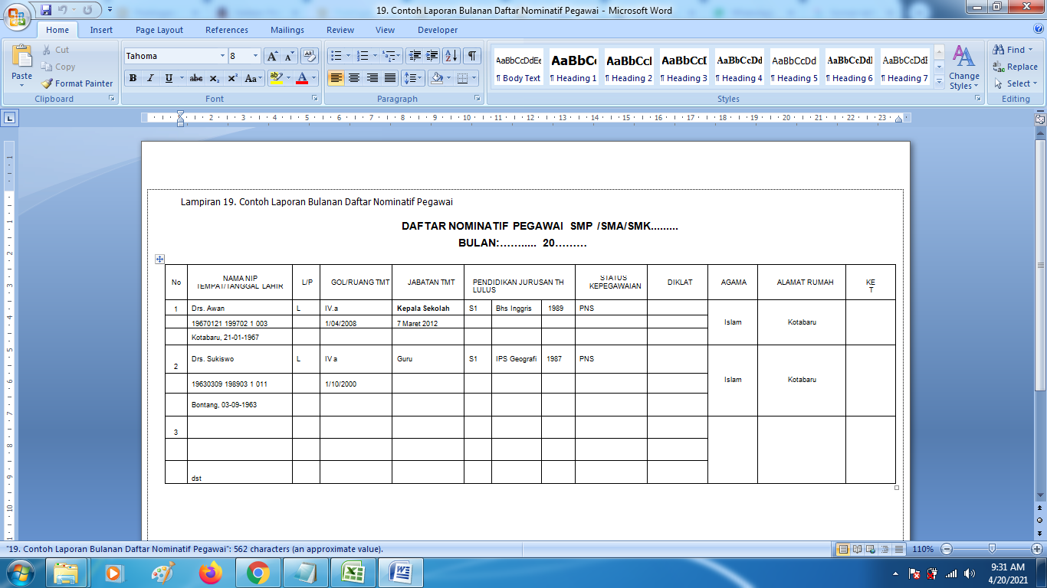
Task: Apply a bulleted list
Action: (x=335, y=56)
